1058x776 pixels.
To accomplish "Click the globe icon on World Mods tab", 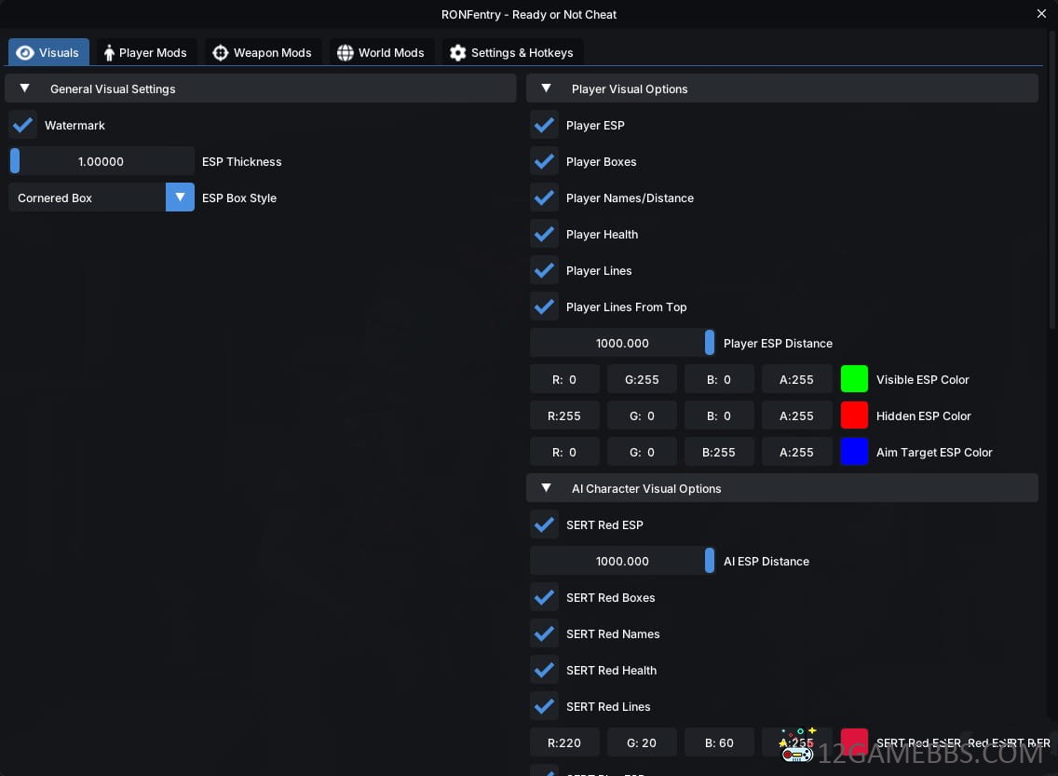I will click(346, 53).
